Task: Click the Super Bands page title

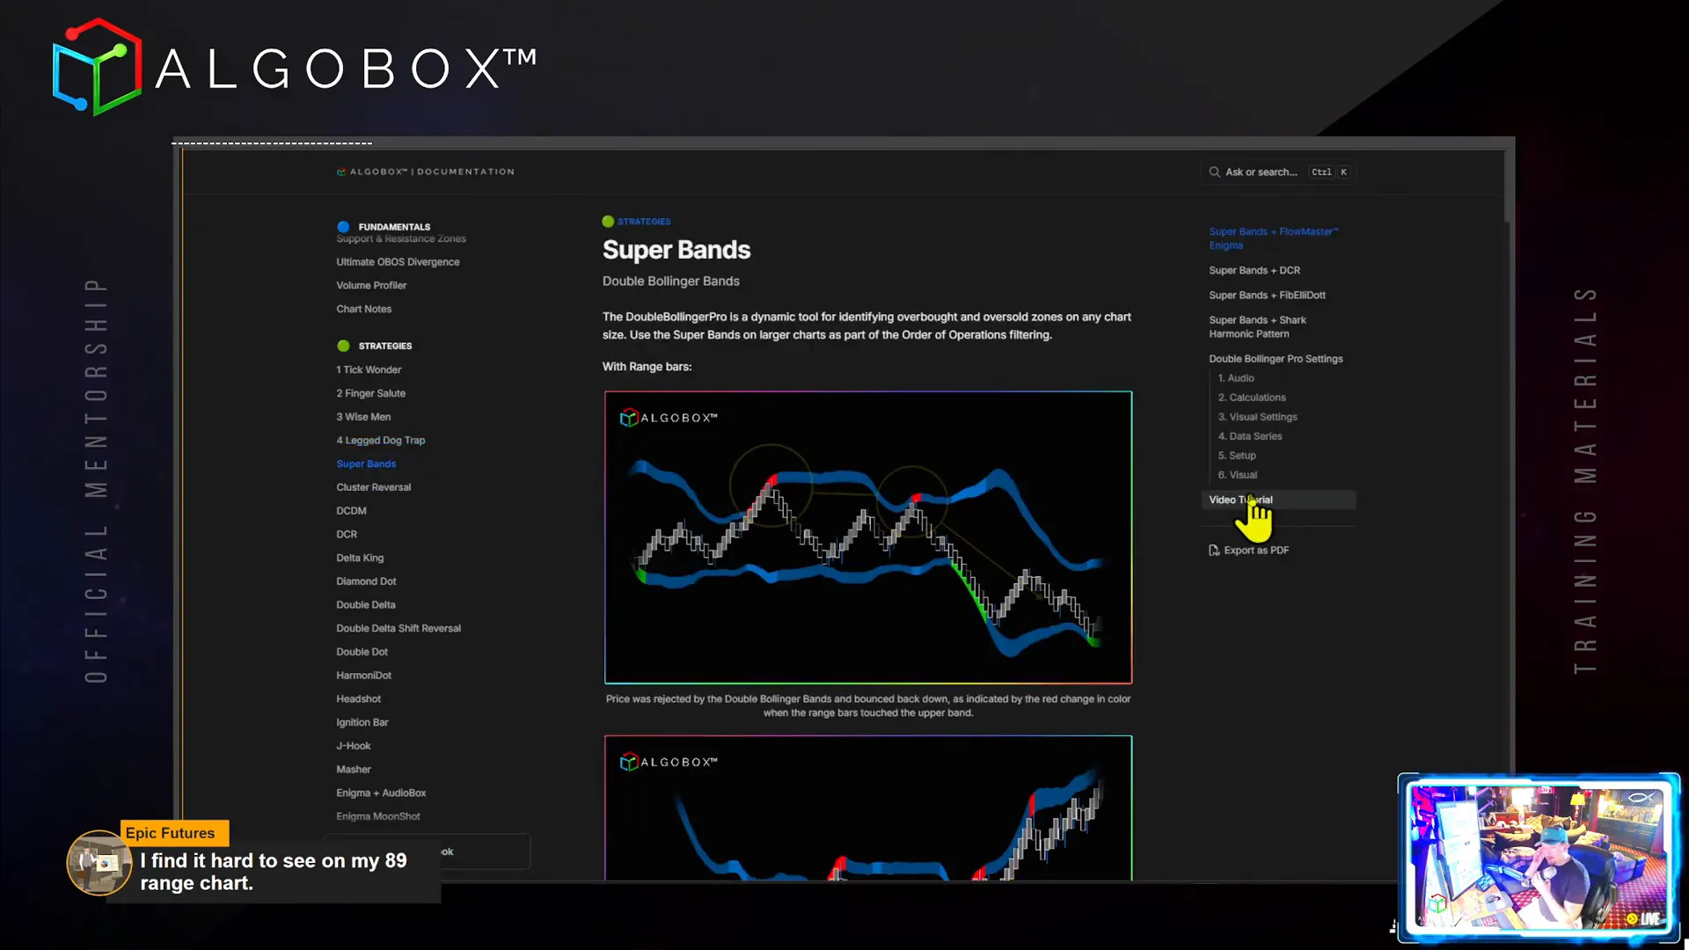Action: pyautogui.click(x=676, y=250)
